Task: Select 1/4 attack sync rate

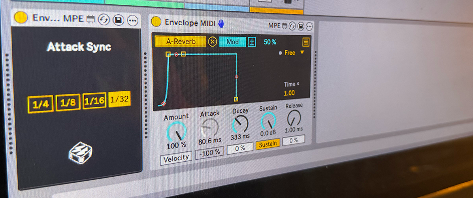Action: [x=40, y=104]
